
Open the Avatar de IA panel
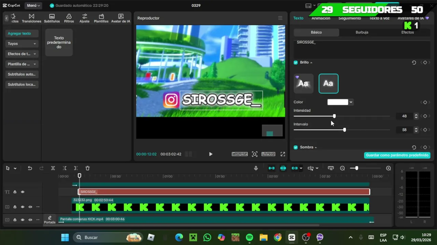[x=121, y=18]
